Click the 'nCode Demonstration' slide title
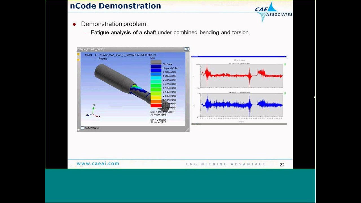This screenshot has height=203, width=361. coord(115,6)
